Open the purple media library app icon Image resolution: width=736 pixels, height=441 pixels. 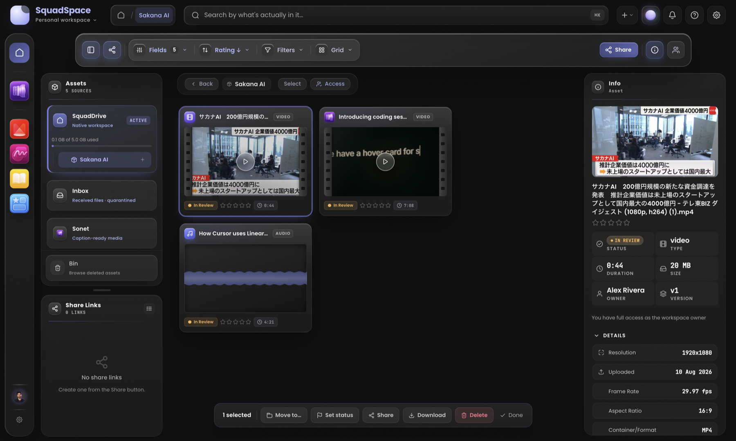[x=19, y=90]
